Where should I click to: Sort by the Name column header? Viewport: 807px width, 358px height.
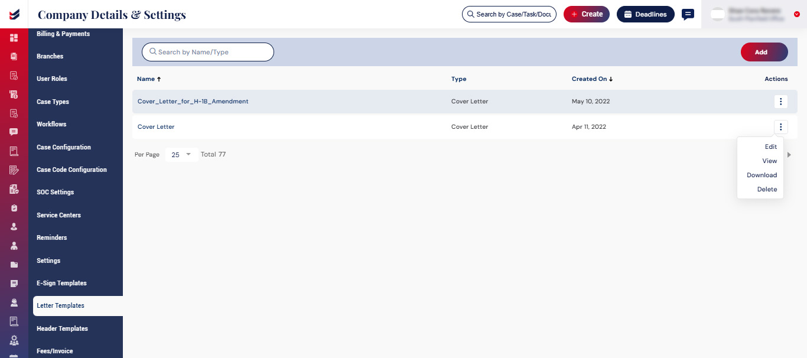pyautogui.click(x=149, y=79)
